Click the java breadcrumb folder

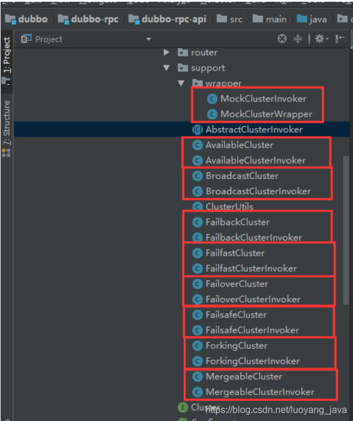pyautogui.click(x=312, y=19)
